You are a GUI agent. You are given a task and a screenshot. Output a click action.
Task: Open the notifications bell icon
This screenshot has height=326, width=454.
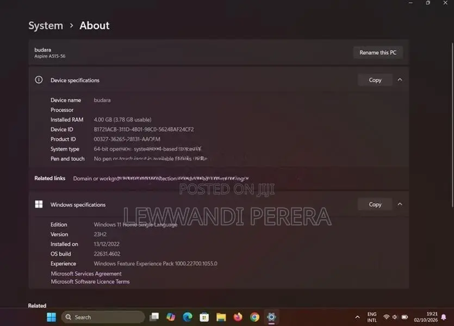click(443, 317)
